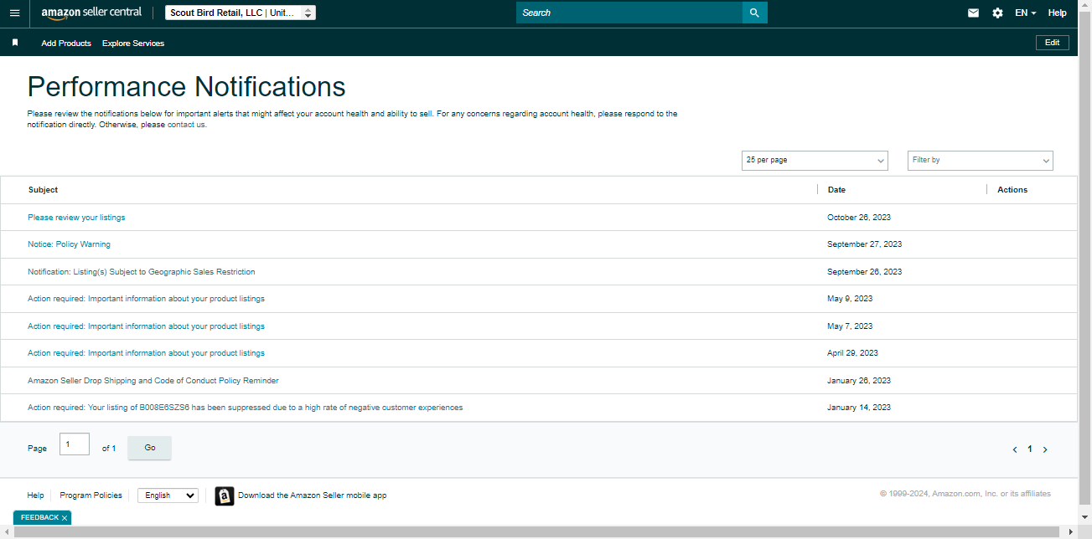The width and height of the screenshot is (1092, 539).
Task: Click the Date column header
Action: pos(836,190)
